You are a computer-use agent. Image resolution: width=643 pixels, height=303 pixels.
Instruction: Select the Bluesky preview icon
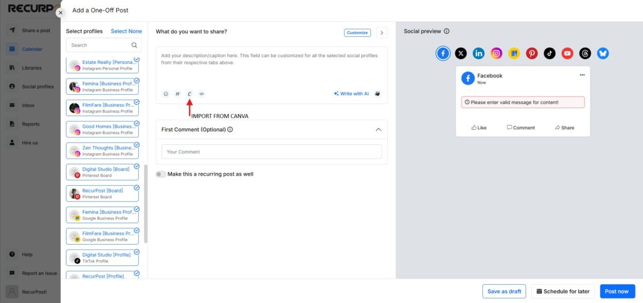pyautogui.click(x=603, y=53)
